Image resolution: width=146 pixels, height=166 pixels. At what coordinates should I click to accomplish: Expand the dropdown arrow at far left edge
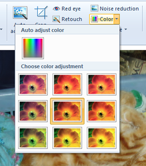point(1,29)
